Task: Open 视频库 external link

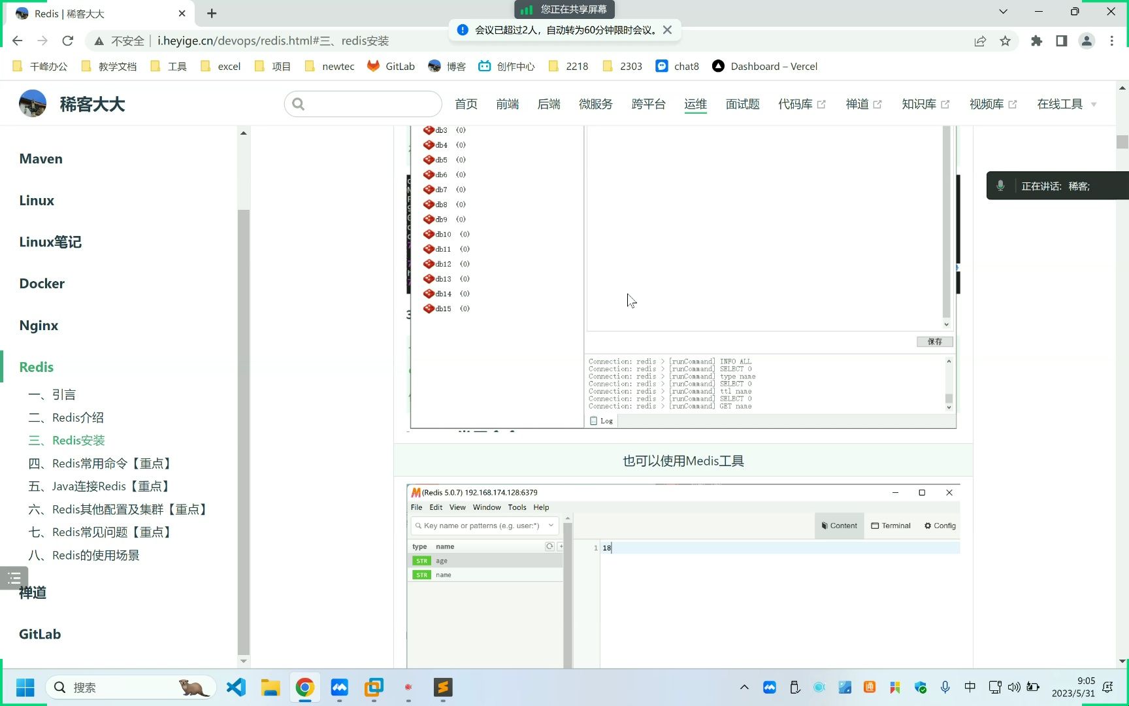Action: click(x=993, y=104)
